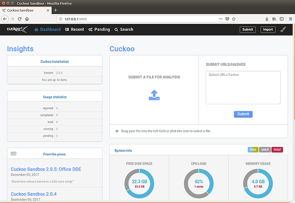Open page actions three-dot menu

(221, 19)
